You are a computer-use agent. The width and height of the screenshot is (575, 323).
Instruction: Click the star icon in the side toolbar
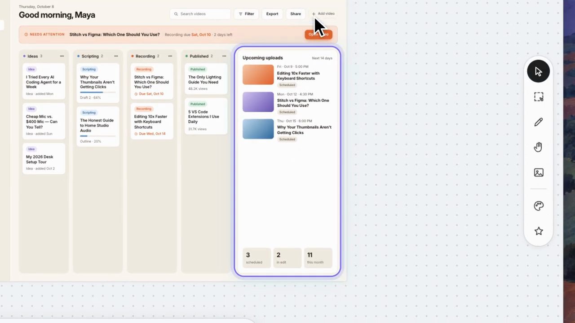[x=538, y=231]
